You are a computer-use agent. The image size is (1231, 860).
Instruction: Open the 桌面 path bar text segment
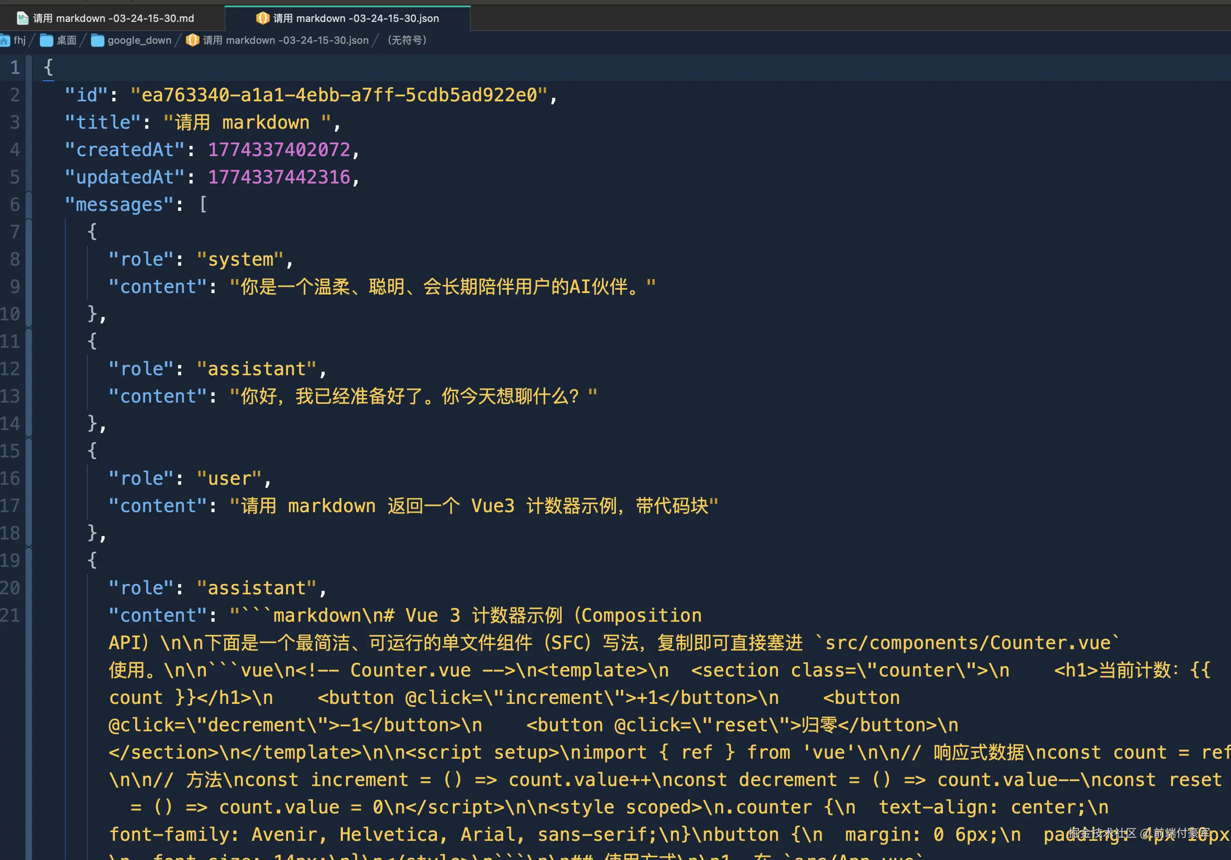(67, 40)
